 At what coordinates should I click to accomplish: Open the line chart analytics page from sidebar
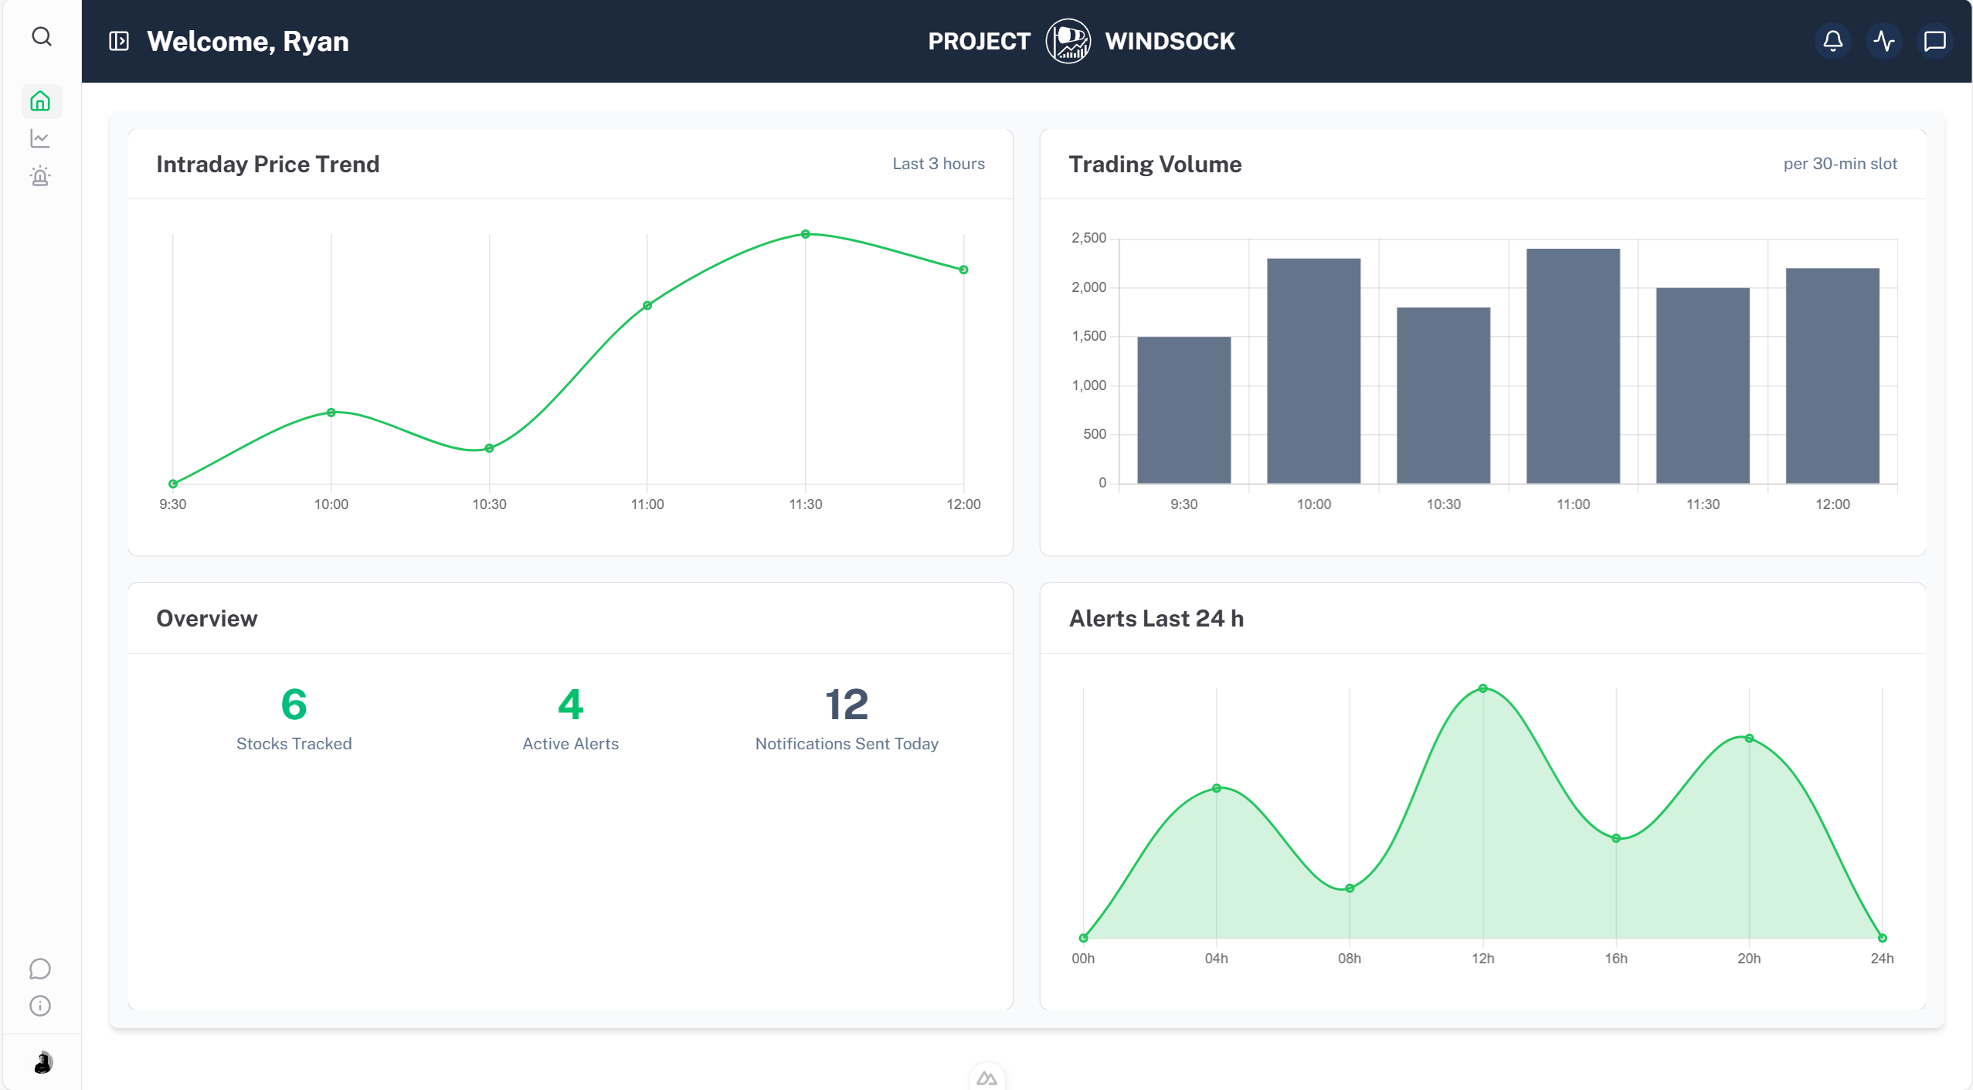(42, 138)
